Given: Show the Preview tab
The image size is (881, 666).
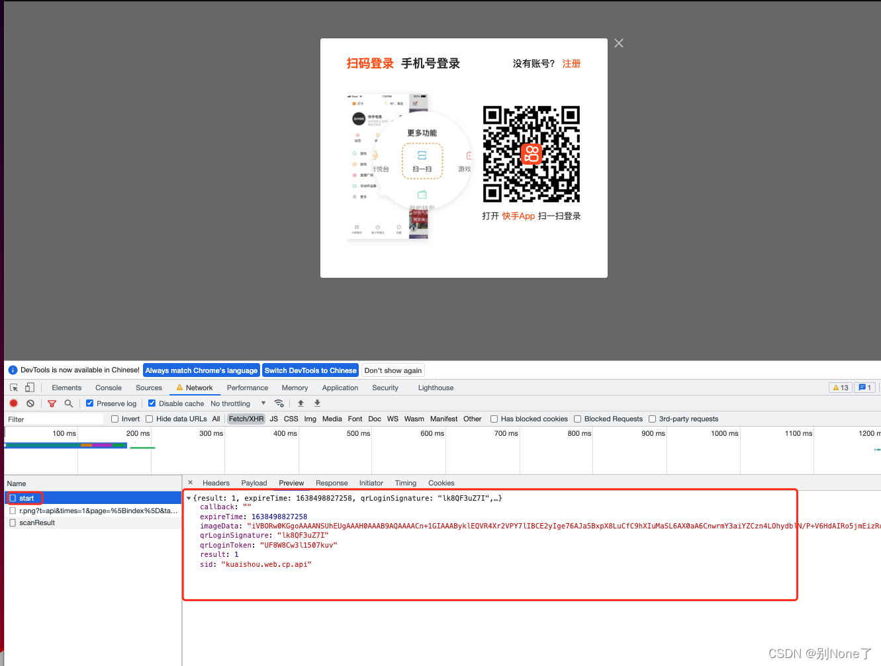Looking at the screenshot, I should [291, 483].
